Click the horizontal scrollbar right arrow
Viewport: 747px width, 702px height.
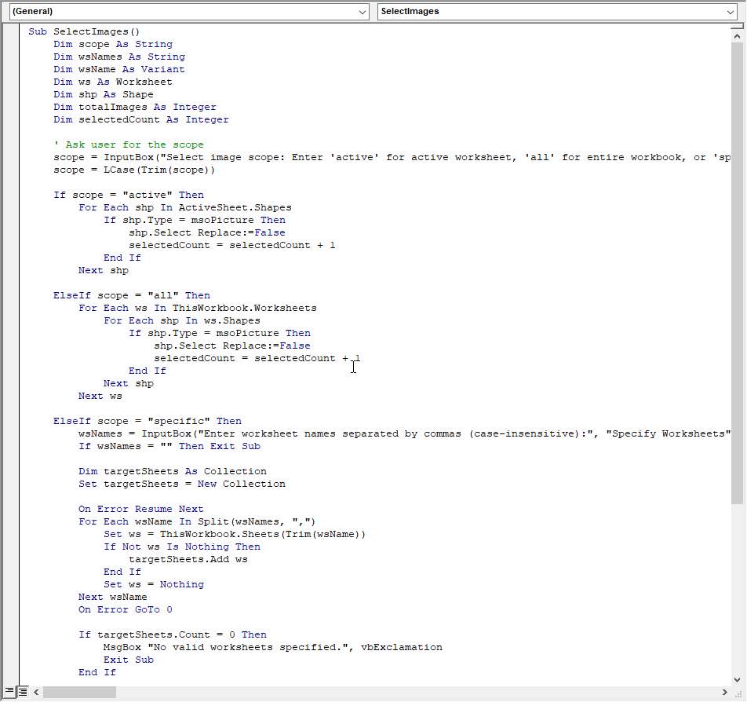(x=724, y=692)
